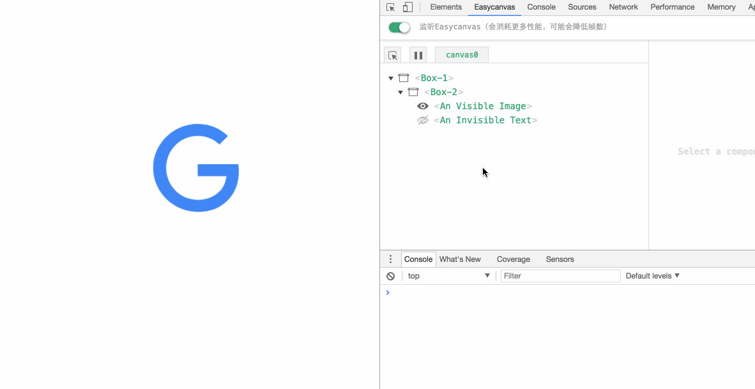The width and height of the screenshot is (755, 389).
Task: Click the Box-1 container icon
Action: click(404, 78)
